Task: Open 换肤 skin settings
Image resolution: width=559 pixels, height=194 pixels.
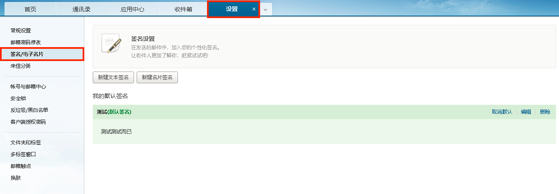Action: [16, 178]
